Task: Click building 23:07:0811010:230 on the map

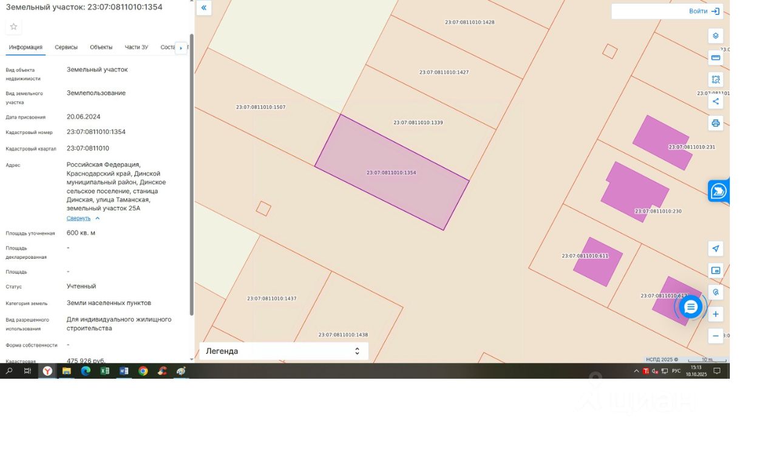Action: pyautogui.click(x=634, y=191)
